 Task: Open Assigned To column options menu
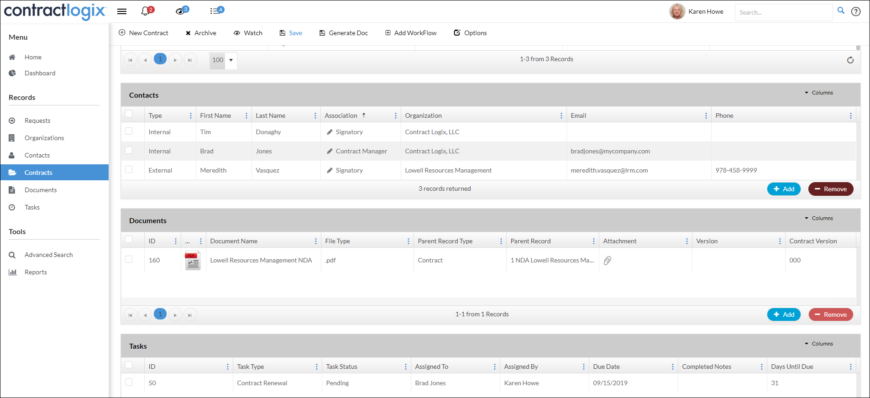[x=495, y=367]
